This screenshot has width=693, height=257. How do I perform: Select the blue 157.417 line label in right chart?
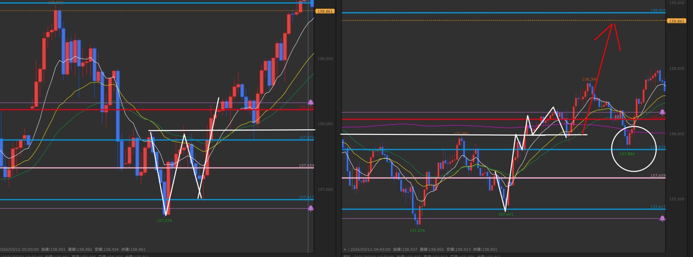658,207
